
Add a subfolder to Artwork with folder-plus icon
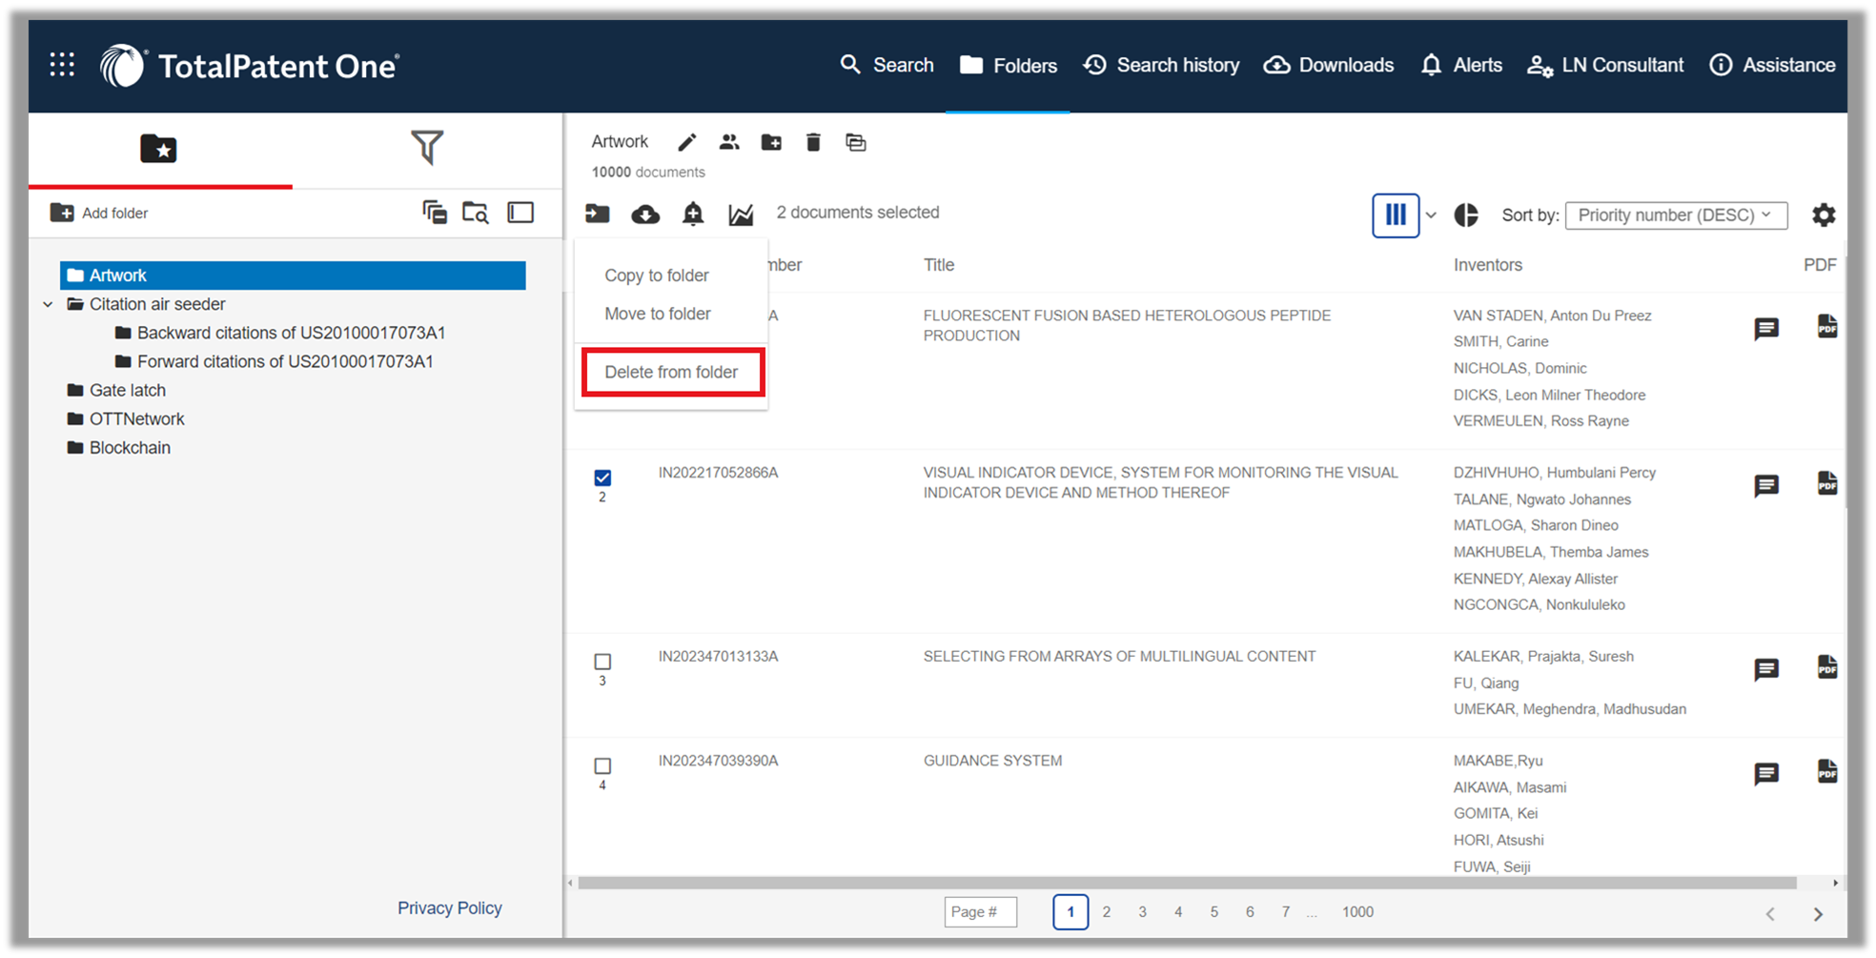click(771, 142)
